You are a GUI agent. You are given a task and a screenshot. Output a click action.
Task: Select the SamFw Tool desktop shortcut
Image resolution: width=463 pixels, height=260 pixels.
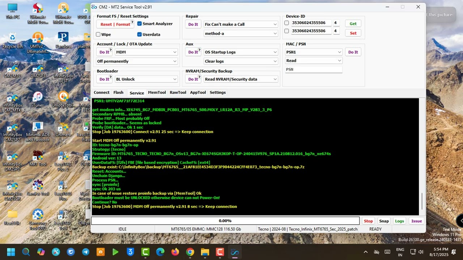(38, 188)
